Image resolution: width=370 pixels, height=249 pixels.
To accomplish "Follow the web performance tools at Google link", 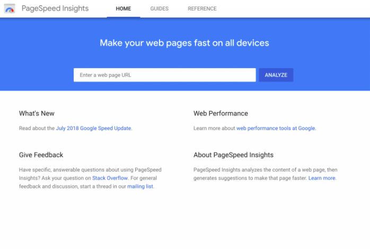I will (x=276, y=128).
